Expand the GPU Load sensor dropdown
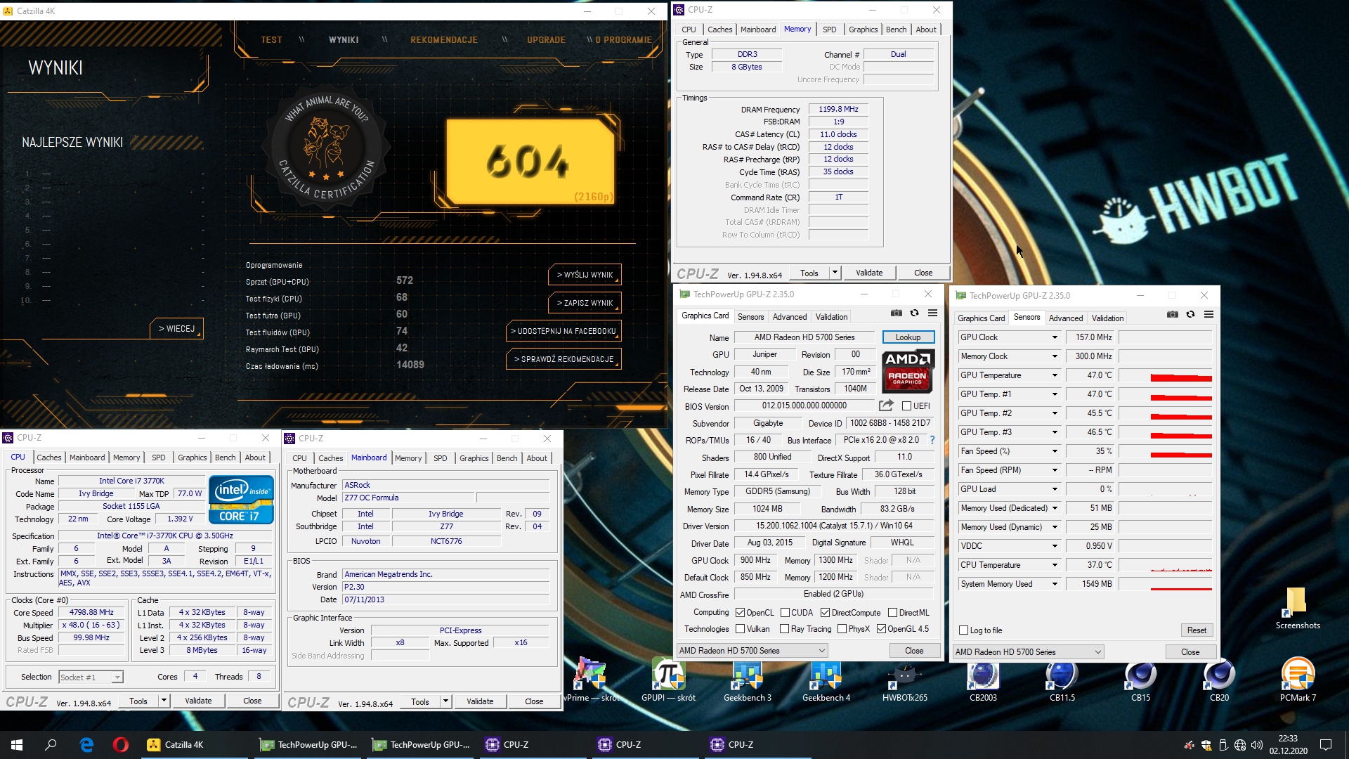Image resolution: width=1349 pixels, height=759 pixels. pos(1055,489)
